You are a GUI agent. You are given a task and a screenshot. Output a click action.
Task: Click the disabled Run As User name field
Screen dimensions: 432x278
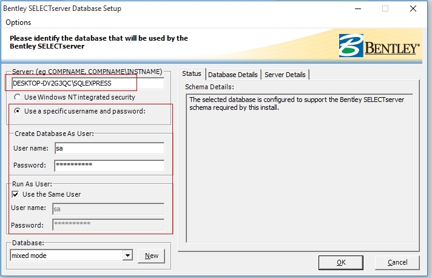coord(108,209)
